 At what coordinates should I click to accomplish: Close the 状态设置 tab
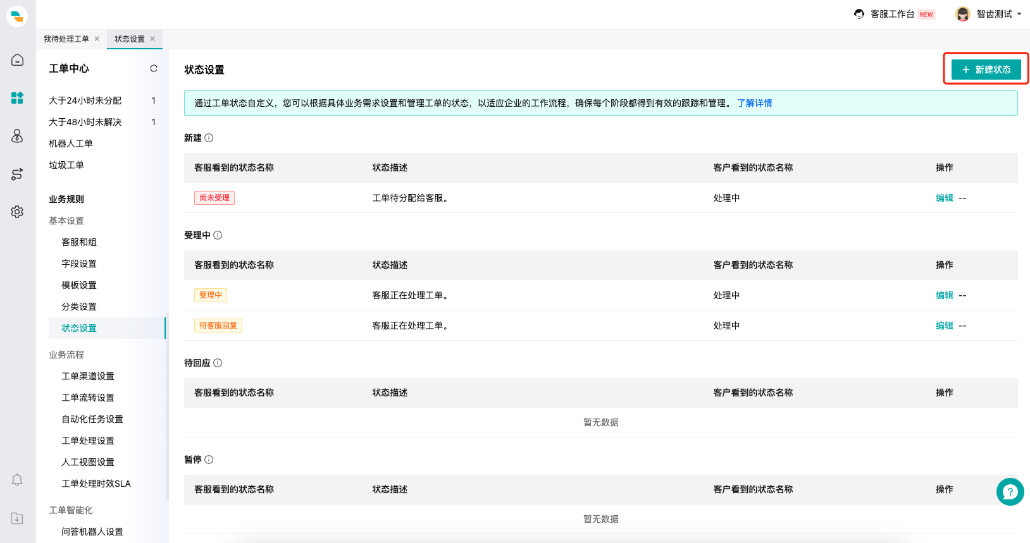click(152, 39)
